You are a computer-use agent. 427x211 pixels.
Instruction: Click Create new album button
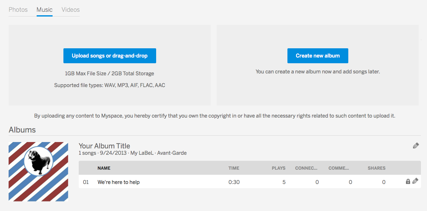point(318,56)
